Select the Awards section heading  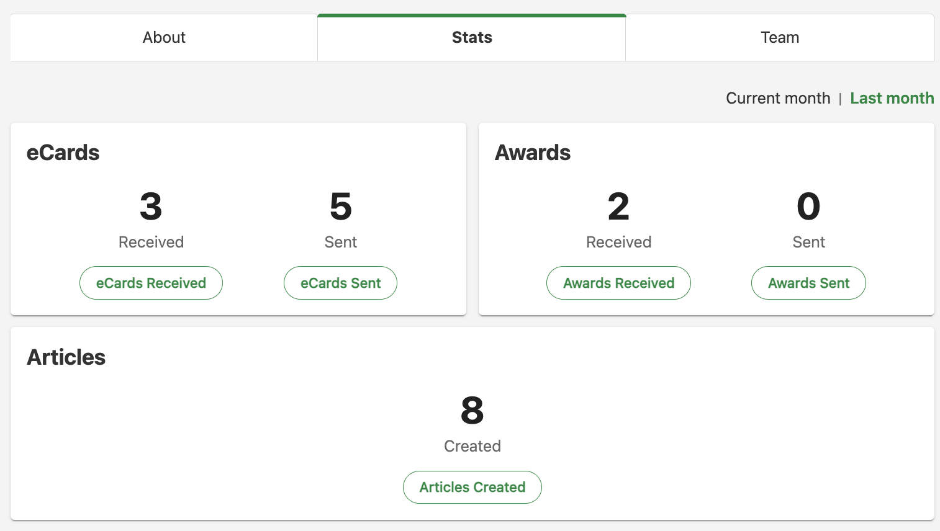[x=533, y=153]
